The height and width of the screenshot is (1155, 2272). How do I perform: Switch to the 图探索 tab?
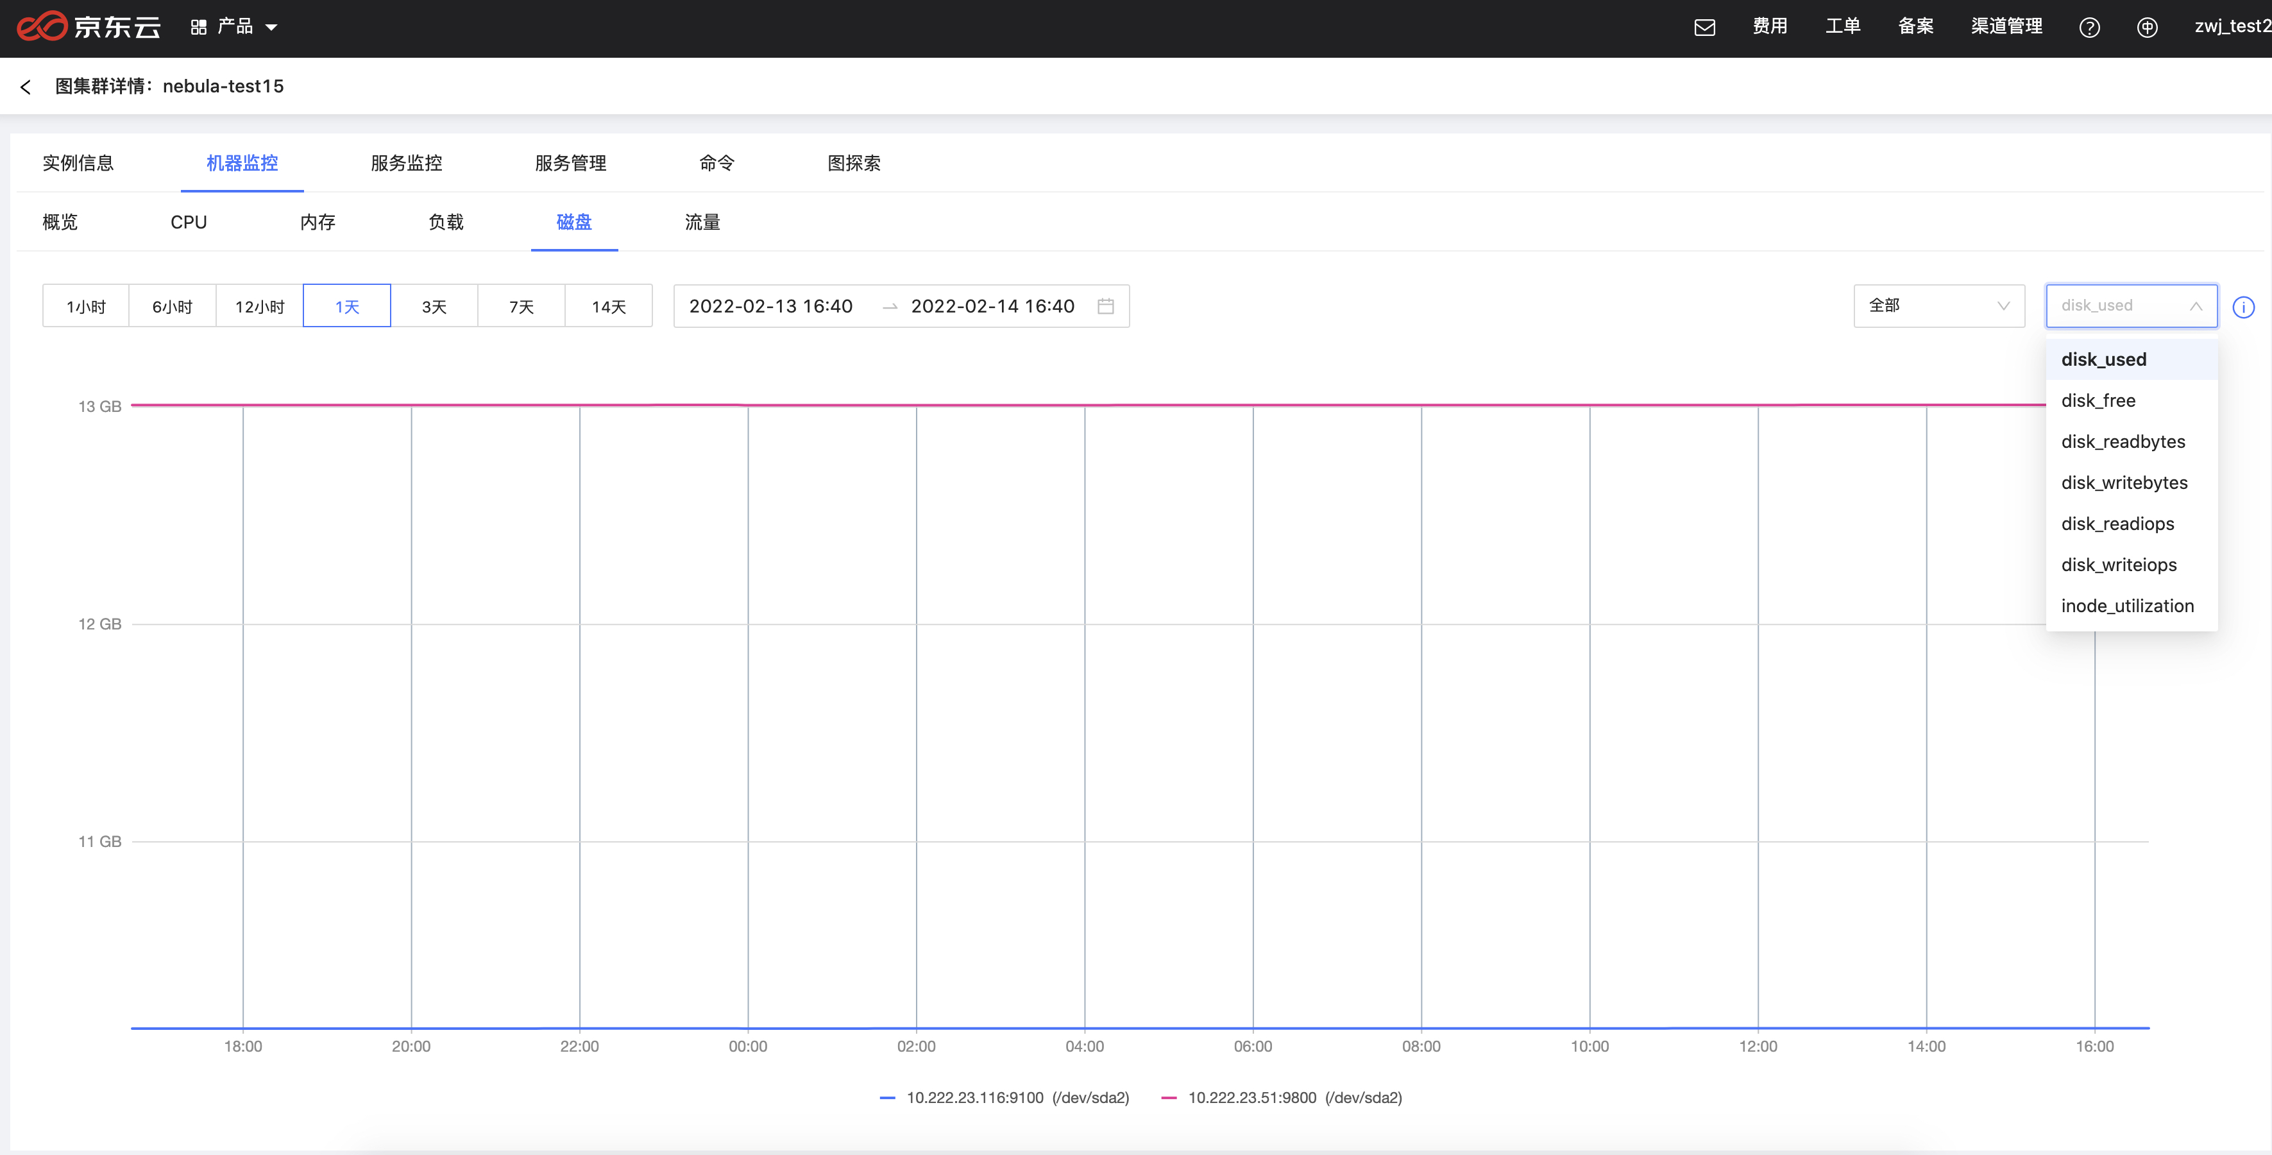[x=854, y=163]
